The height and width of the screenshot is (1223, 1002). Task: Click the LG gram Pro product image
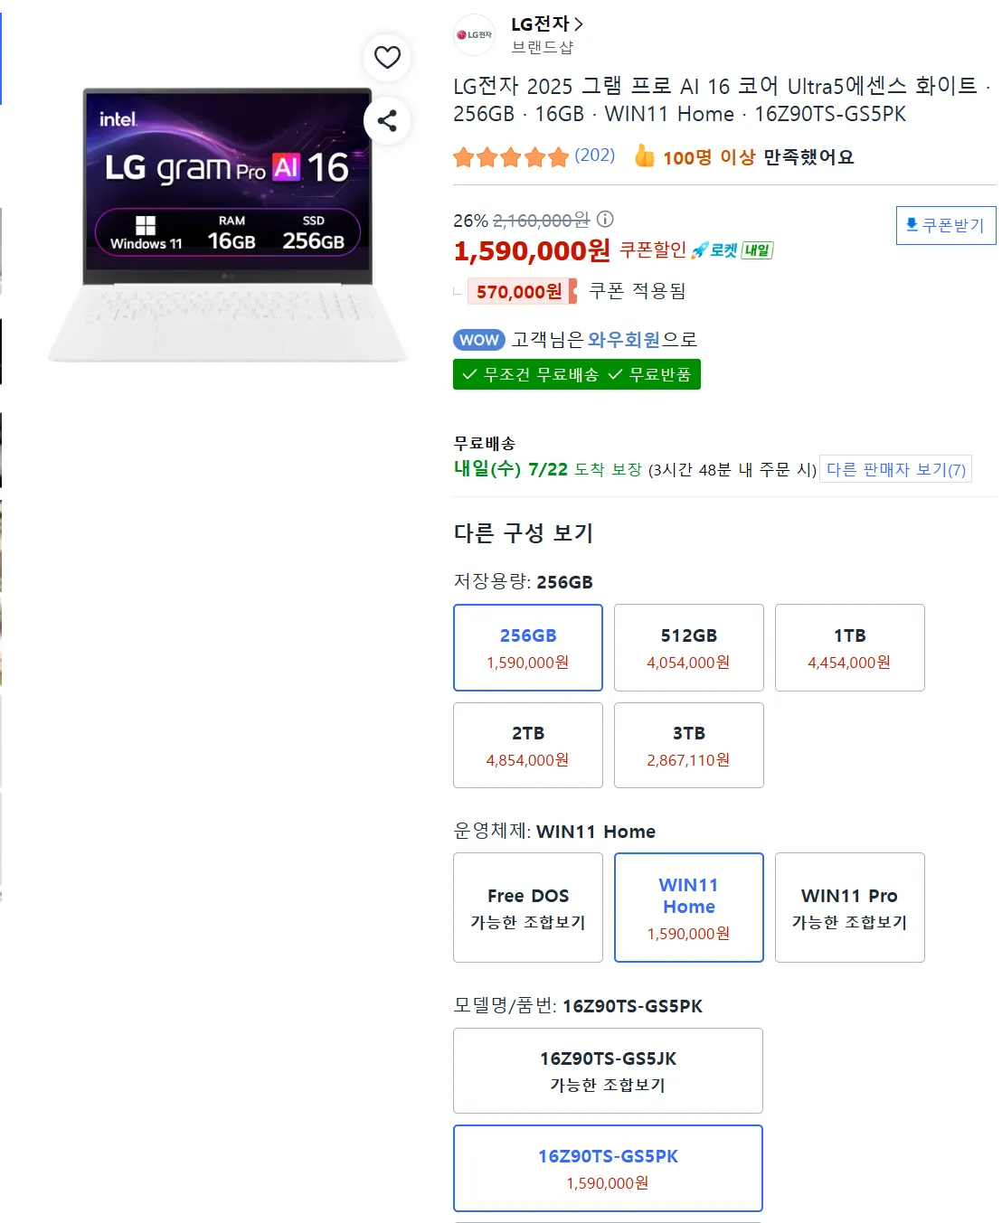pos(227,224)
